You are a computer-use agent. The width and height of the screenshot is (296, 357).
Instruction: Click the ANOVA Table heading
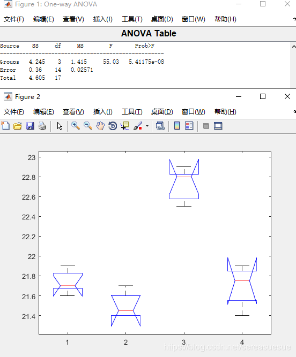click(149, 34)
